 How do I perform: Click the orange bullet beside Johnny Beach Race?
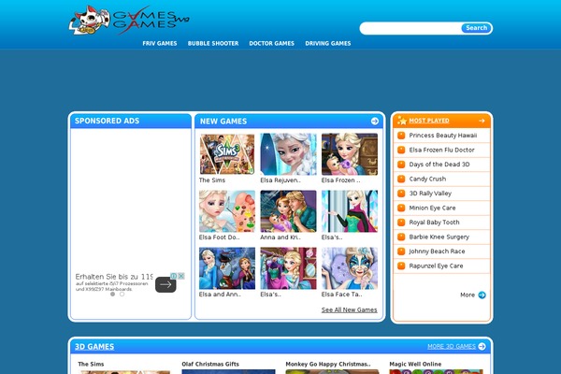click(x=401, y=252)
